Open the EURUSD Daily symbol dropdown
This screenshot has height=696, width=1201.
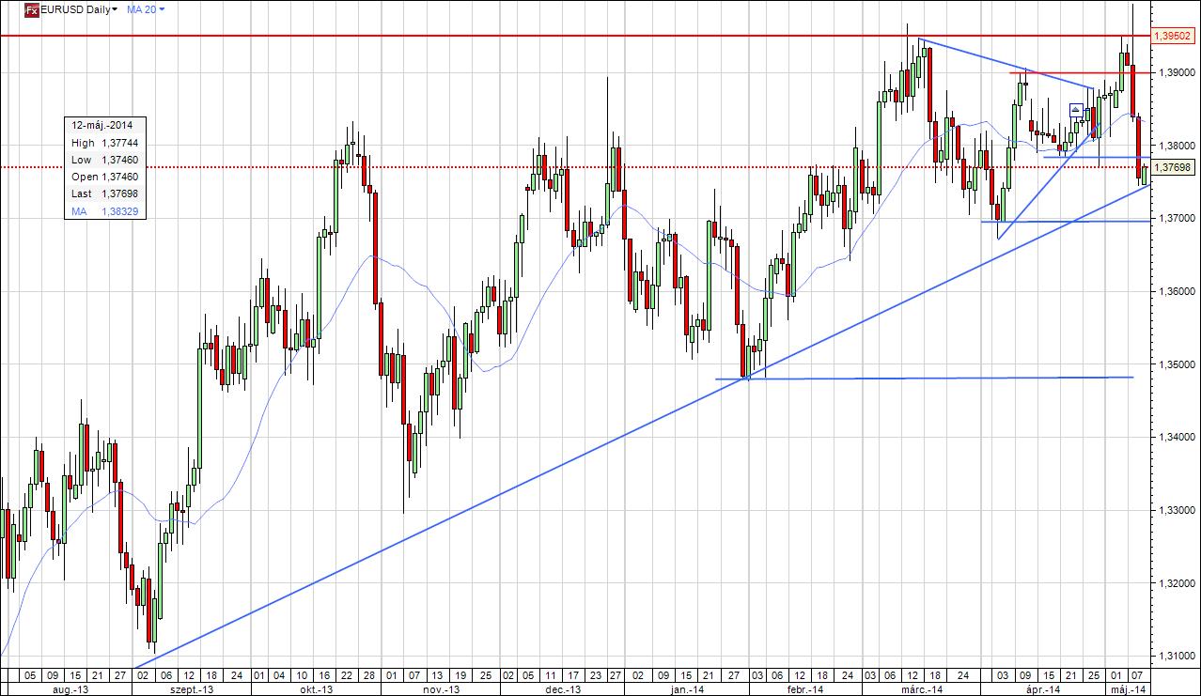coord(79,9)
